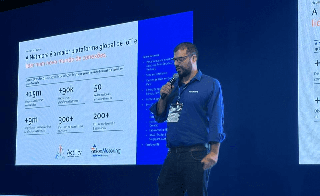The image size is (320, 196).
Task: Click the speaker's handheld microphone
Action: 170,86
